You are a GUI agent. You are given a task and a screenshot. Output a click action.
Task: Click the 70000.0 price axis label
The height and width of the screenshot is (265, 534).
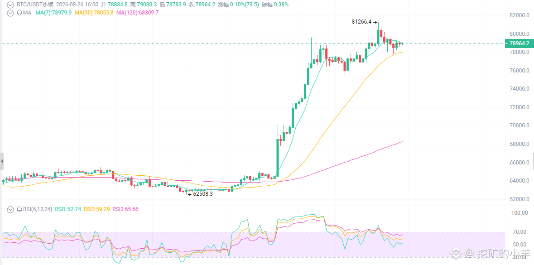(520, 126)
